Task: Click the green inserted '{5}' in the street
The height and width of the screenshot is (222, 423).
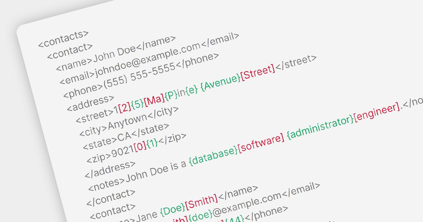Action: click(137, 105)
